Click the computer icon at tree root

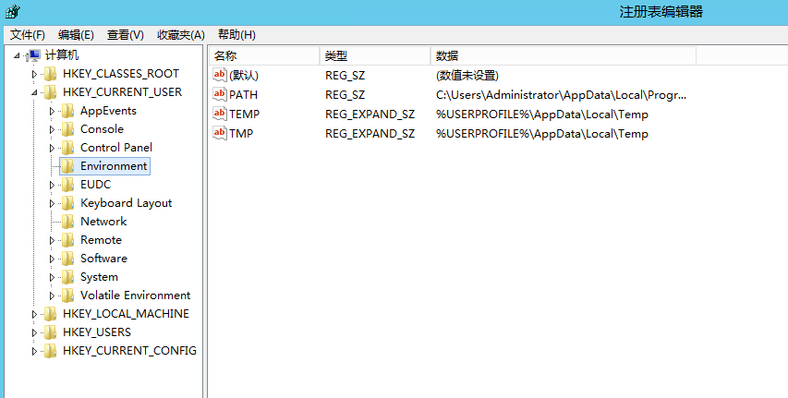point(33,55)
